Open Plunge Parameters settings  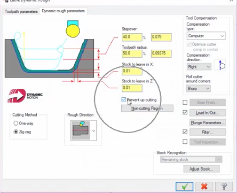(x=208, y=122)
